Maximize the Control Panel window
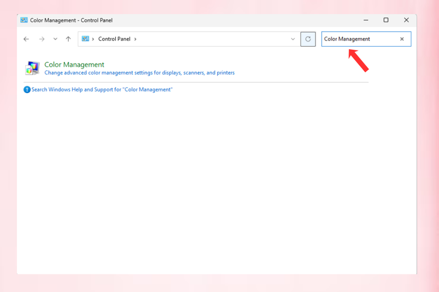The width and height of the screenshot is (439, 292). [x=386, y=20]
